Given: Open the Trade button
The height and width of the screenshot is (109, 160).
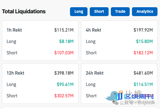Looking at the screenshot, I should 120,12.
